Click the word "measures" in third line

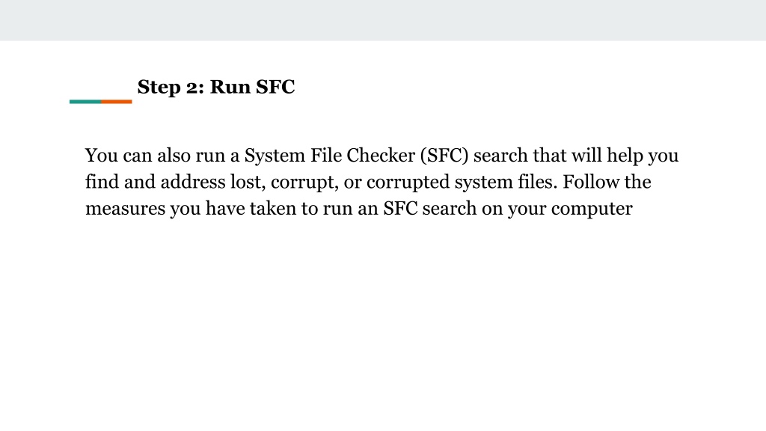tap(125, 209)
